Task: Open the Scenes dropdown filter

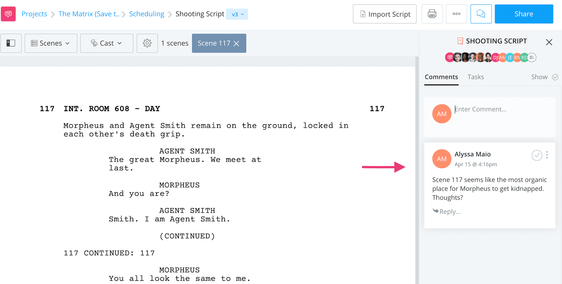Action: click(x=51, y=43)
